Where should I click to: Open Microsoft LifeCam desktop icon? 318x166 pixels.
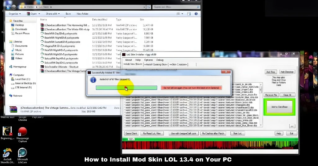coord(22,155)
